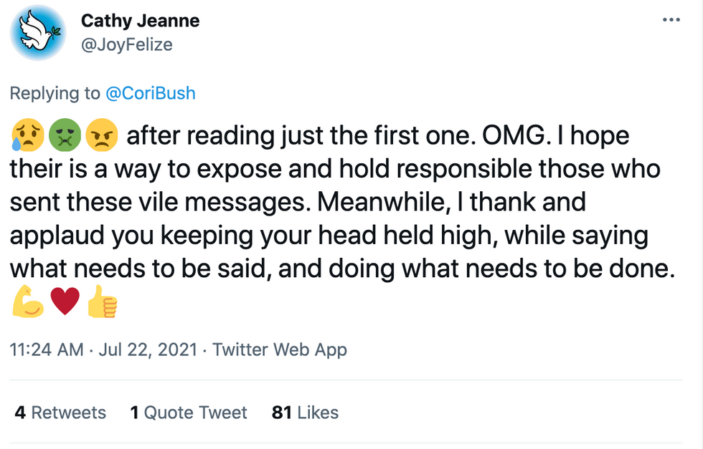Open the @JoyFelize handle profile
Image resolution: width=703 pixels, height=449 pixels.
point(126,45)
